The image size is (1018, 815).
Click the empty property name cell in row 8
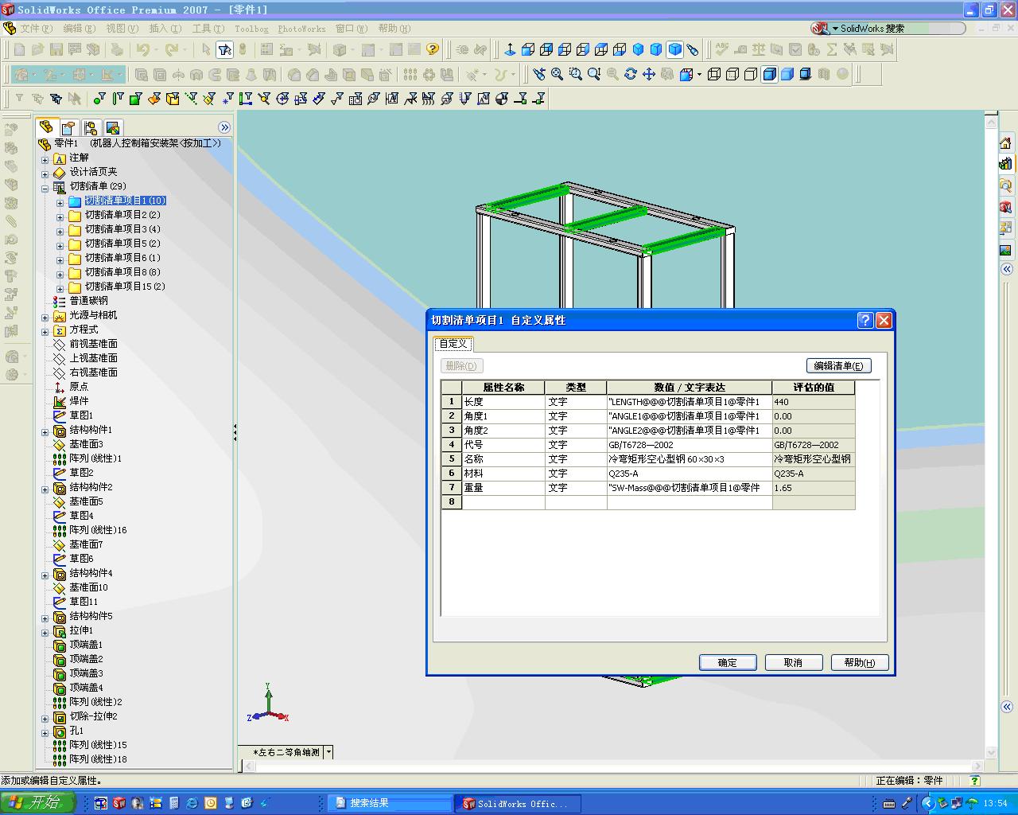click(503, 502)
